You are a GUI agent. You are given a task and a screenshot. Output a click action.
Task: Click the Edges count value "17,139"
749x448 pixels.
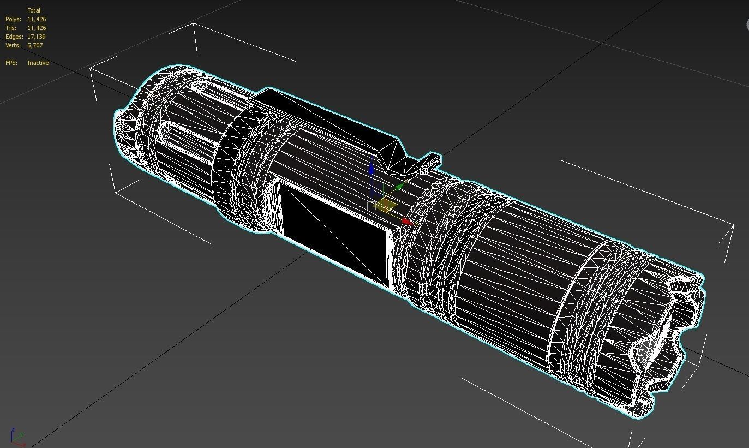click(37, 37)
